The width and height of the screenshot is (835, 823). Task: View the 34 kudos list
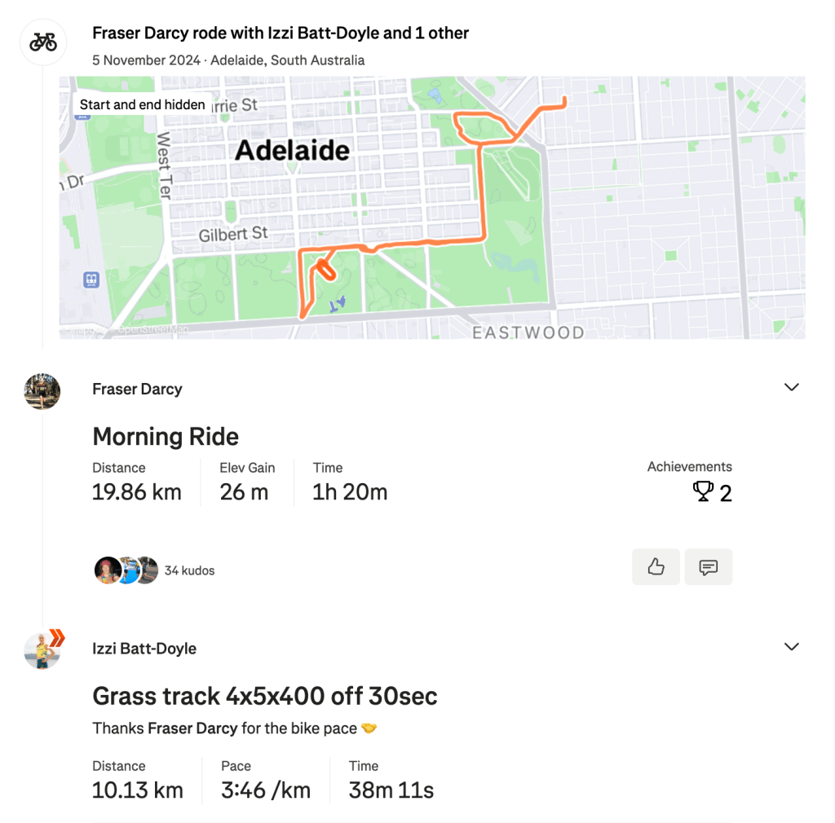pos(189,570)
